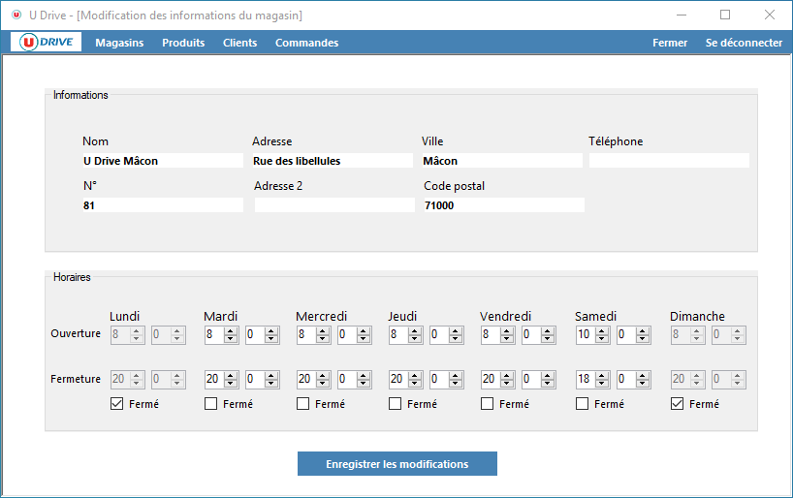This screenshot has height=498, width=793.
Task: Click the U Drive logo in menu bar
Action: [47, 43]
